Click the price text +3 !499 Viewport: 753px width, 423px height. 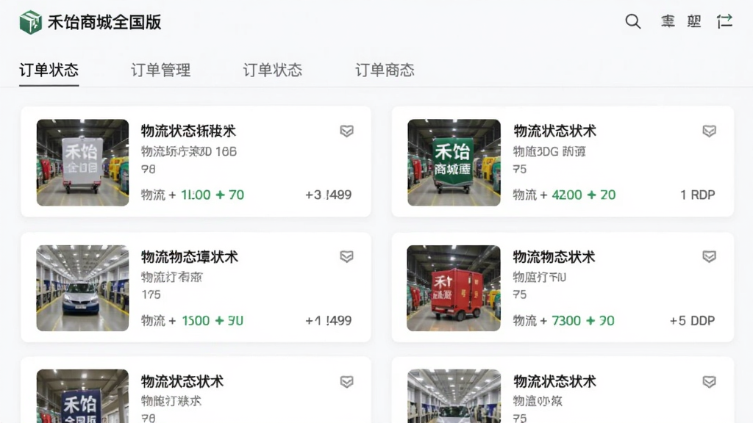(329, 195)
